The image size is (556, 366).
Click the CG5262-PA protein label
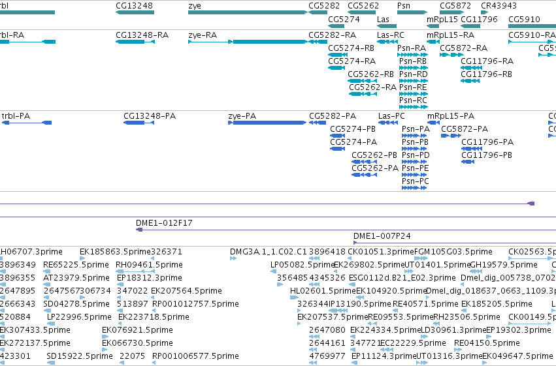(x=375, y=168)
